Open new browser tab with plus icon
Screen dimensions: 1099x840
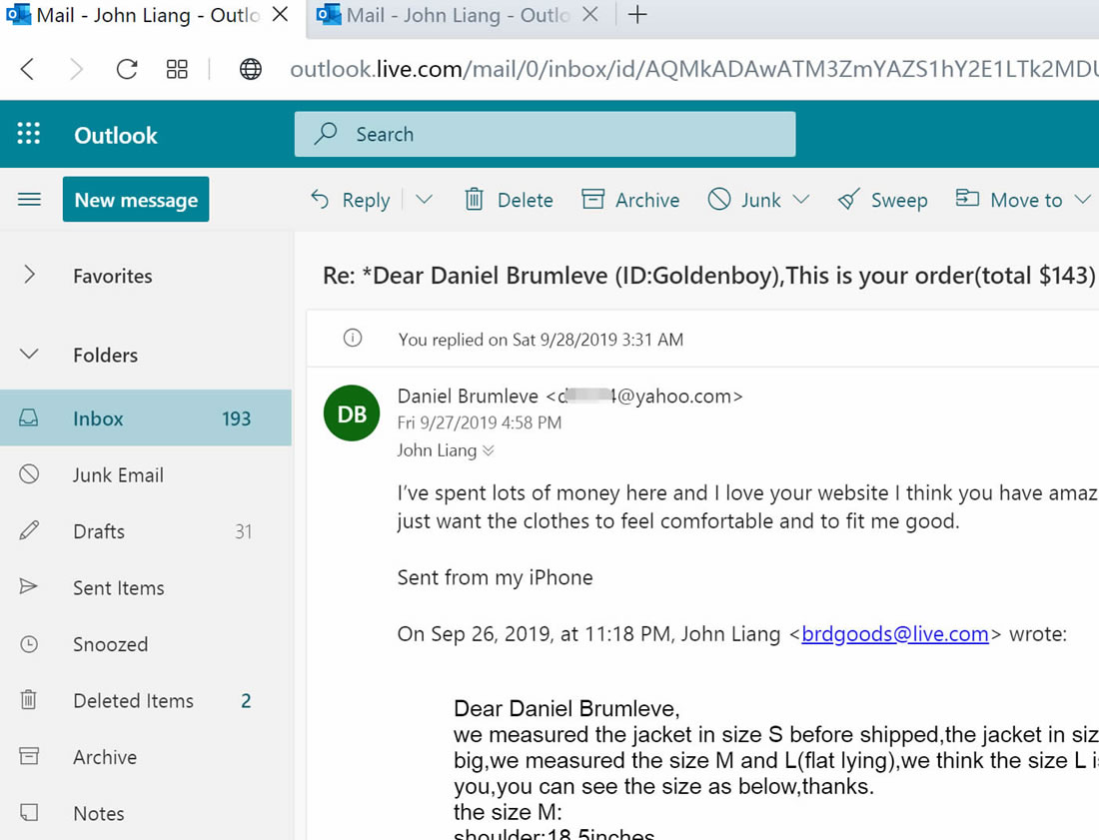coord(637,15)
